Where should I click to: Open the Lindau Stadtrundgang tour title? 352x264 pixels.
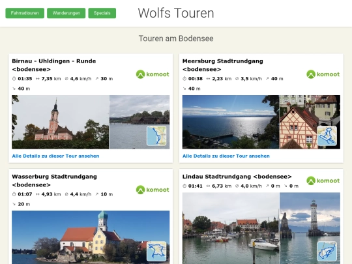click(237, 177)
